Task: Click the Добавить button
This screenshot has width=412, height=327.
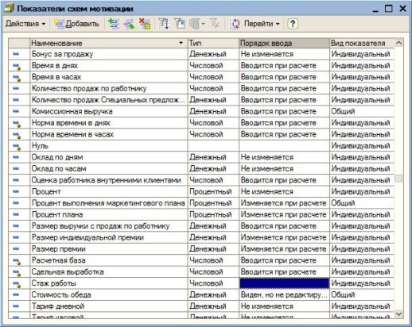Action: 76,24
